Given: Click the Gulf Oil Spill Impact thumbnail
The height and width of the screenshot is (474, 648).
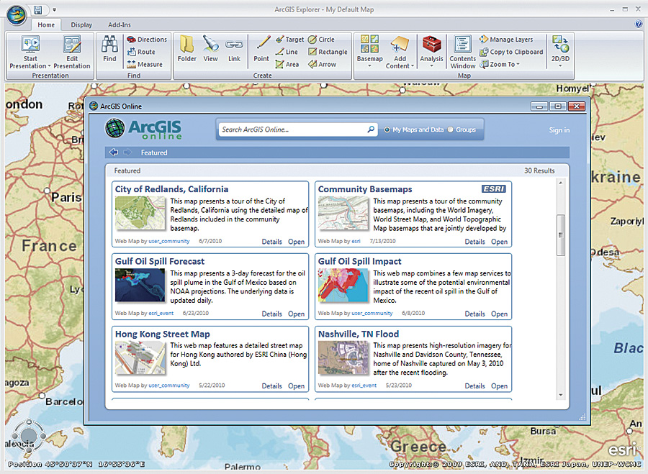Looking at the screenshot, I should click(x=343, y=286).
